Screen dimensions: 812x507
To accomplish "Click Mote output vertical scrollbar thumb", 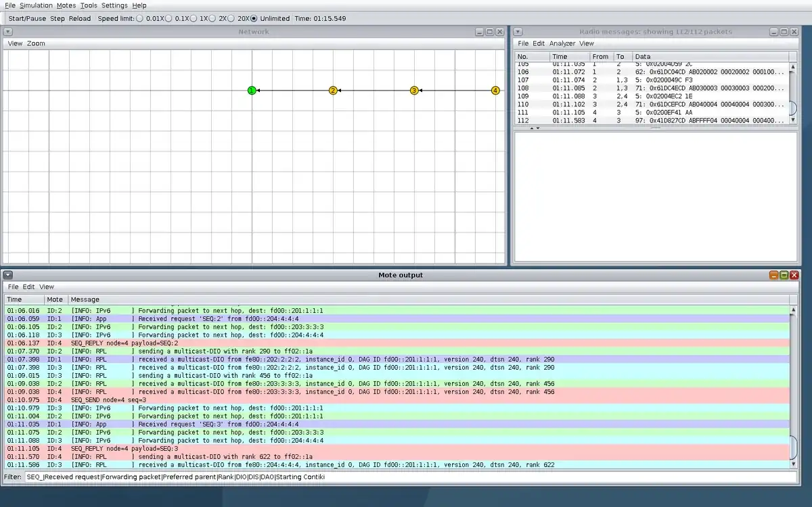I will coord(793,448).
